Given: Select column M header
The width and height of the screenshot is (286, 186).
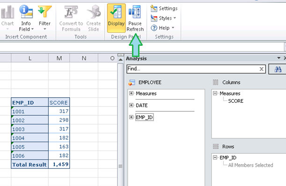Looking at the screenshot, I should (59, 58).
